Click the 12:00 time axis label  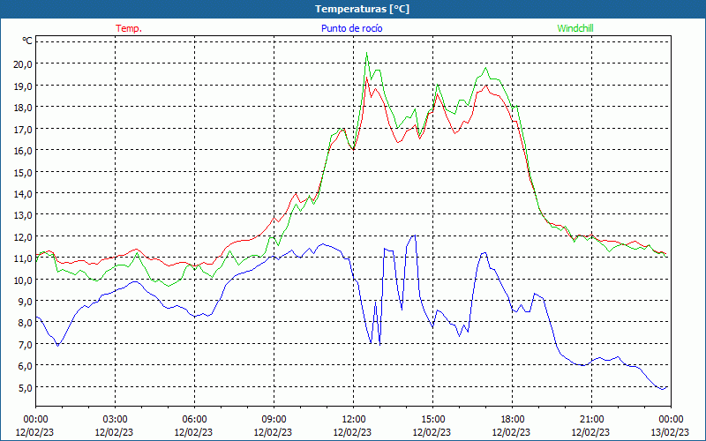[354, 419]
